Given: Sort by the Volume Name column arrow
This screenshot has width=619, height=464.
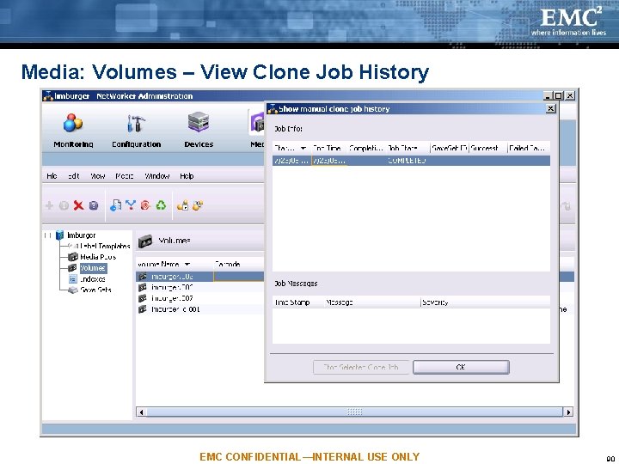Looking at the screenshot, I should pyautogui.click(x=187, y=264).
